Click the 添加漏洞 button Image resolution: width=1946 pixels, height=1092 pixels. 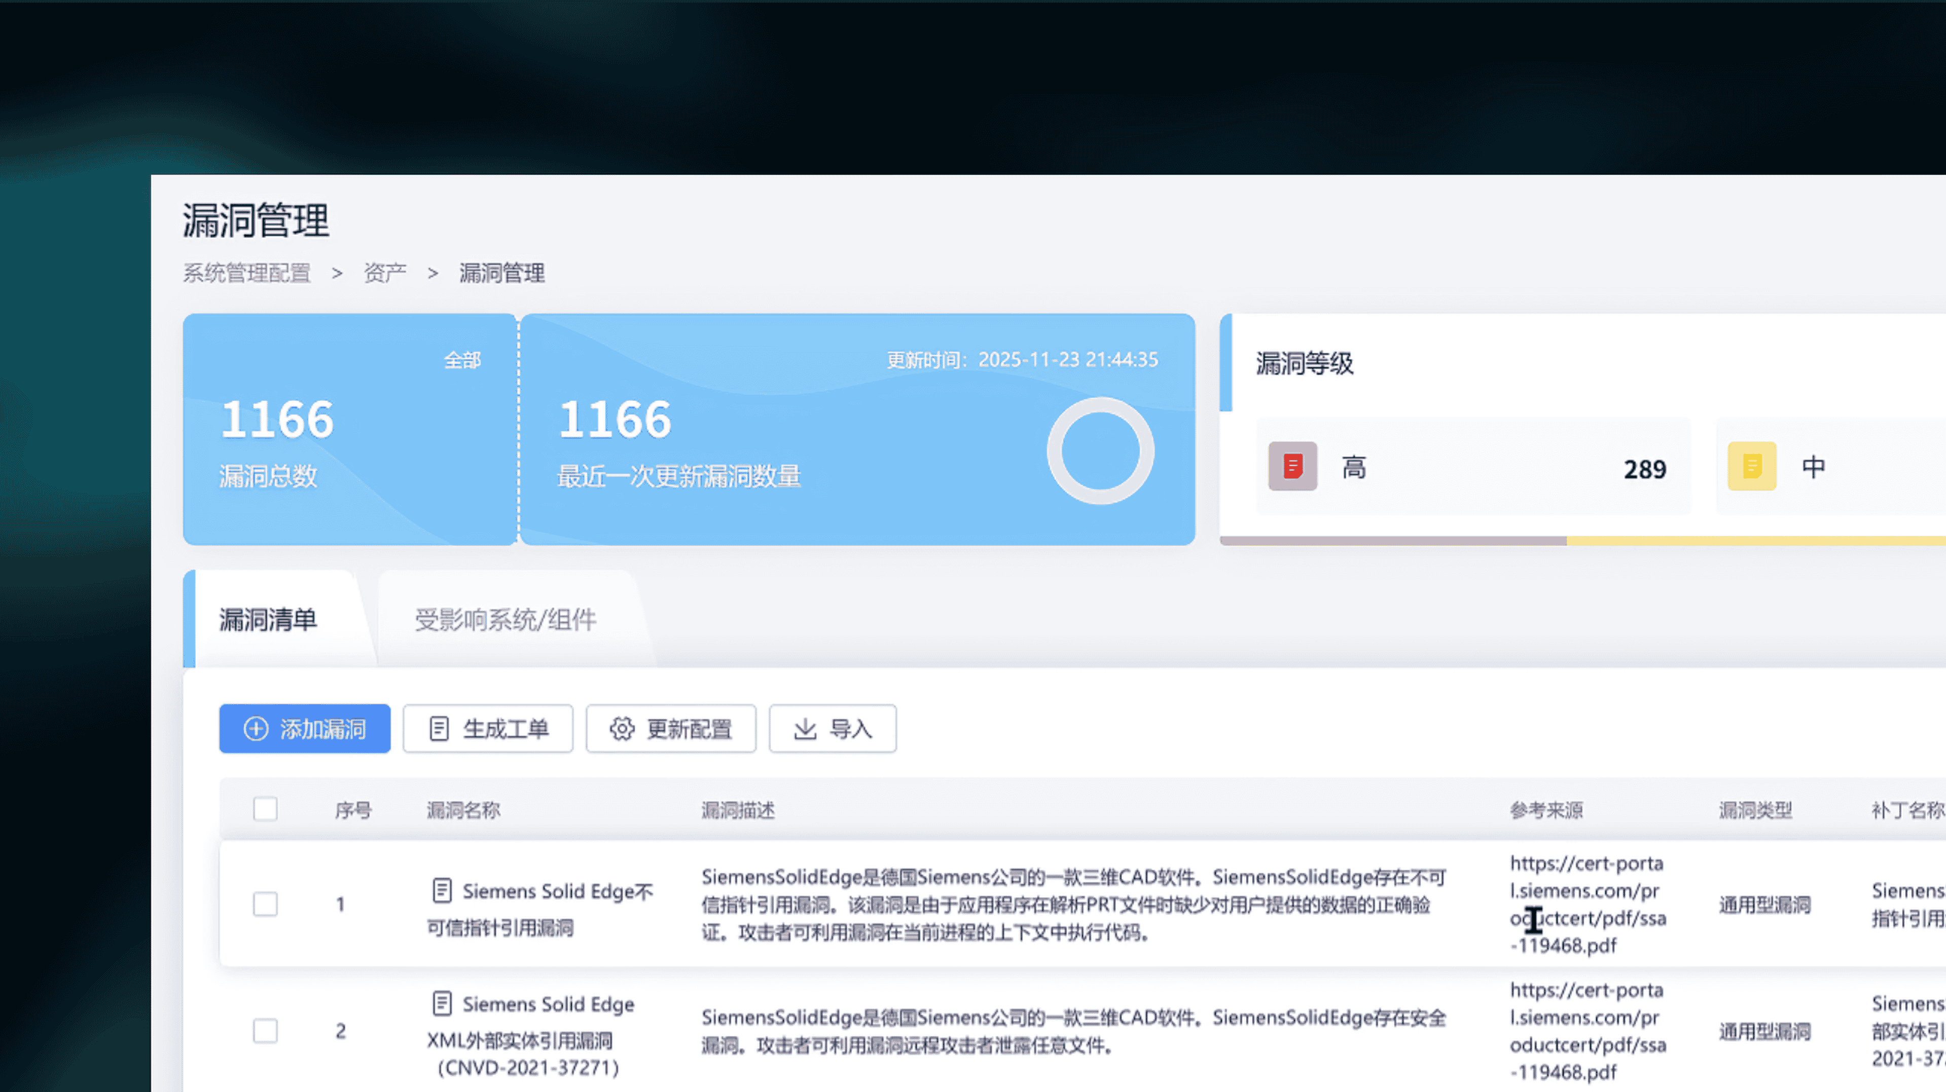304,729
